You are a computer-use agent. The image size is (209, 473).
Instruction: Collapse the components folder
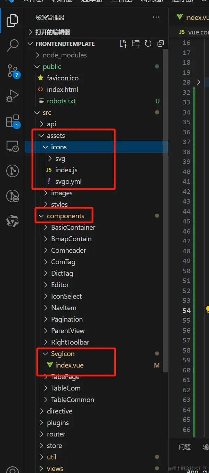65,216
